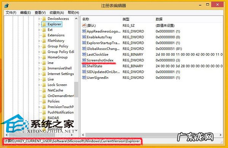
Task: Click the DWORD icon beside SIDUpdatedOnLibr
Action: (x=84, y=72)
